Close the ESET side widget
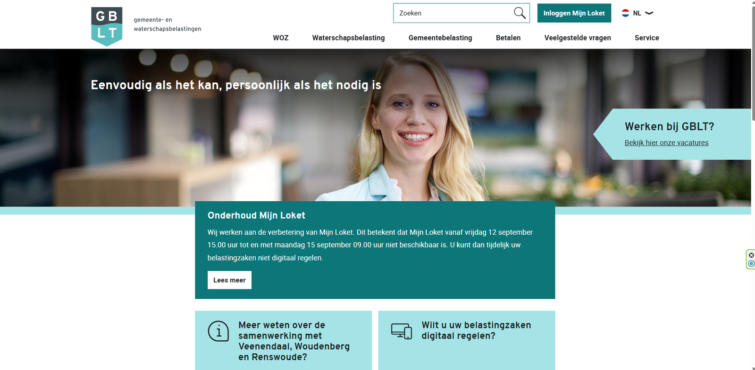755x370 pixels. pos(751,255)
